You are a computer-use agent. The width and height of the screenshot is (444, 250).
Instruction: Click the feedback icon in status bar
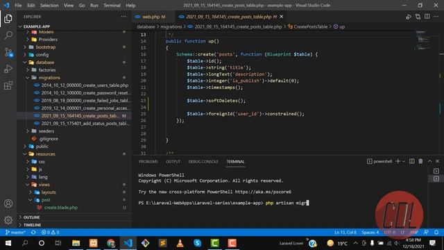point(426,233)
